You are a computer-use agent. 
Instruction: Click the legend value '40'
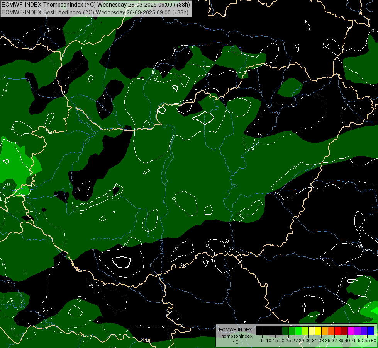[347, 341]
